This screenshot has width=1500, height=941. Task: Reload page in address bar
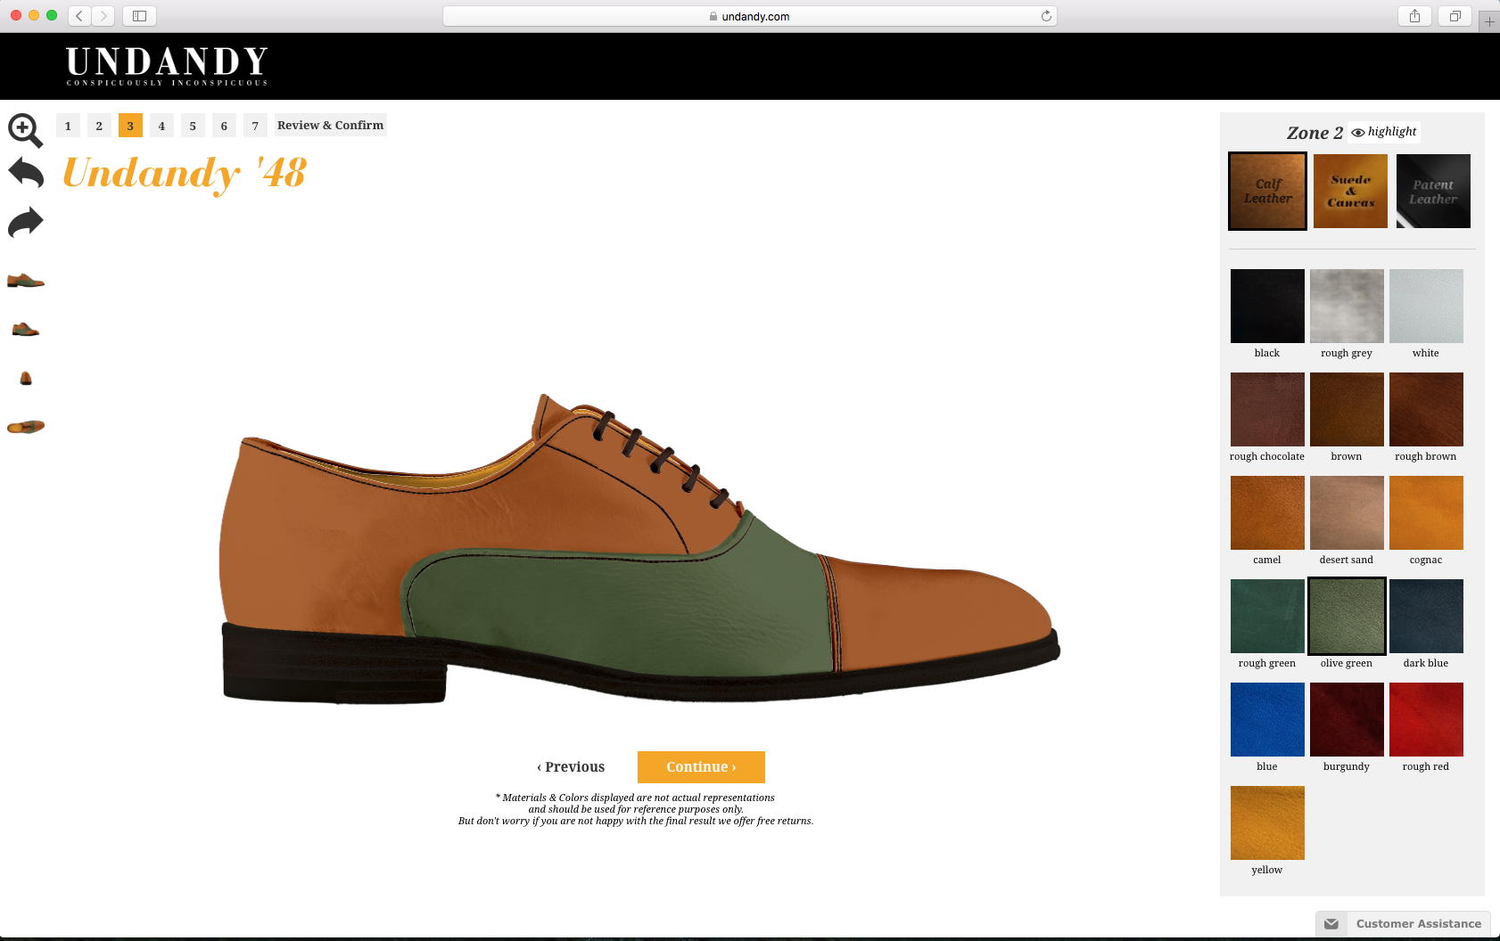coord(1046,16)
